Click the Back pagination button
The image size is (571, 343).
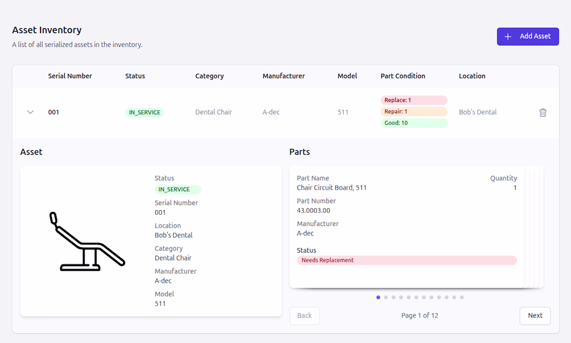coord(305,315)
